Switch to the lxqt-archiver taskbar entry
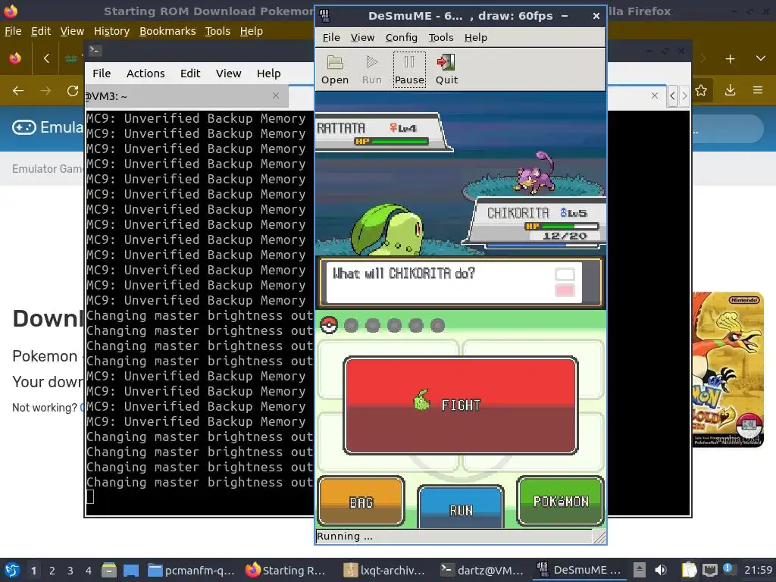776x582 pixels. point(386,571)
